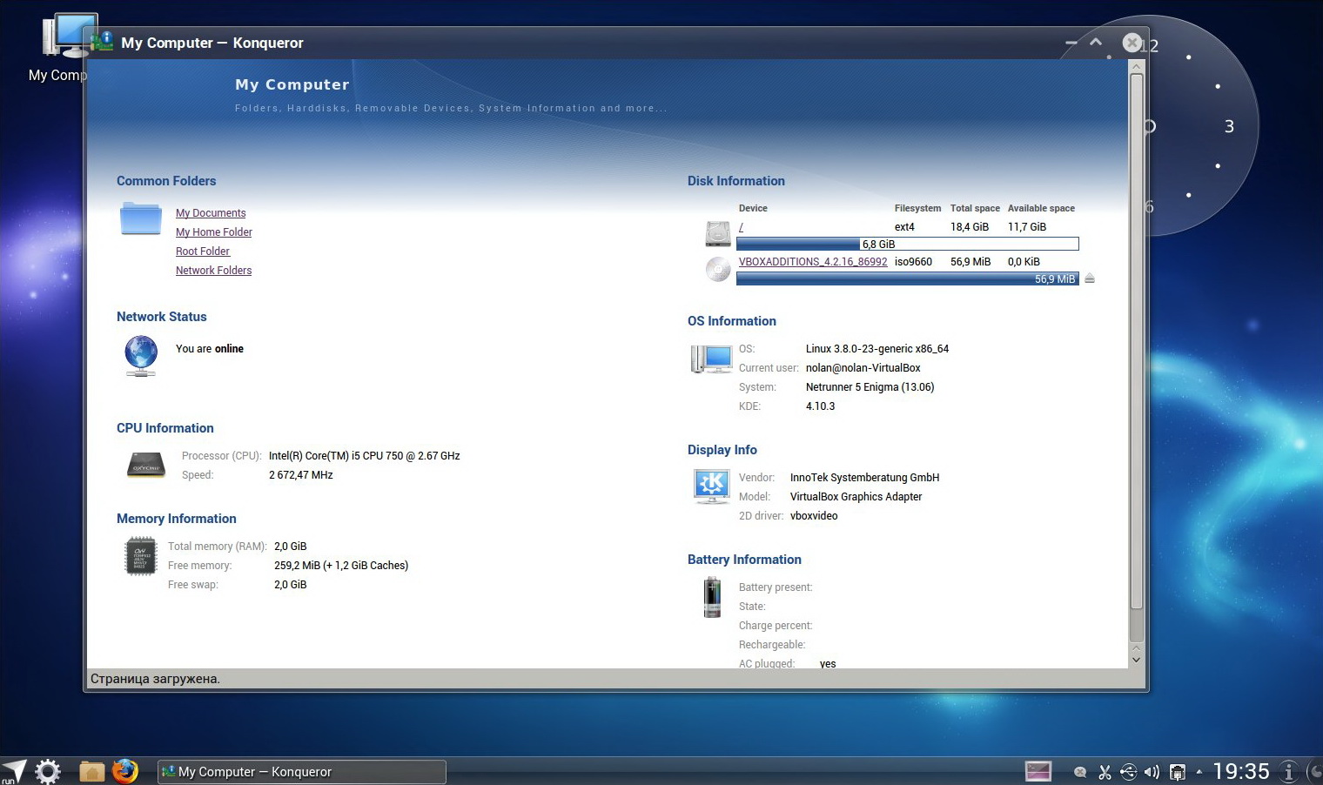Image resolution: width=1323 pixels, height=785 pixels.
Task: Click the volume speaker tray icon
Action: (1152, 772)
